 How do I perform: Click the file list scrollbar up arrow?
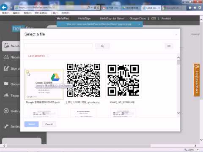pos(178,57)
